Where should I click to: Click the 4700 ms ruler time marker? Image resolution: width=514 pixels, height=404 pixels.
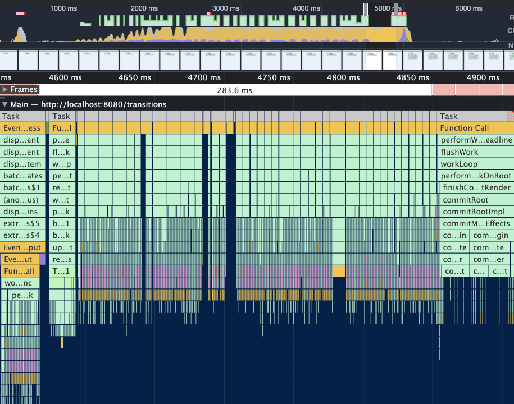(x=204, y=77)
